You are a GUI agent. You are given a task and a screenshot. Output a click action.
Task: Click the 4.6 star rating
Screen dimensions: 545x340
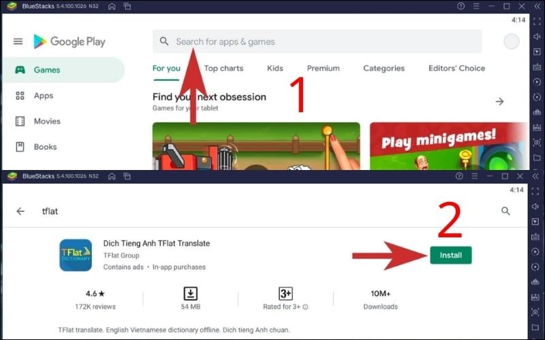[95, 294]
